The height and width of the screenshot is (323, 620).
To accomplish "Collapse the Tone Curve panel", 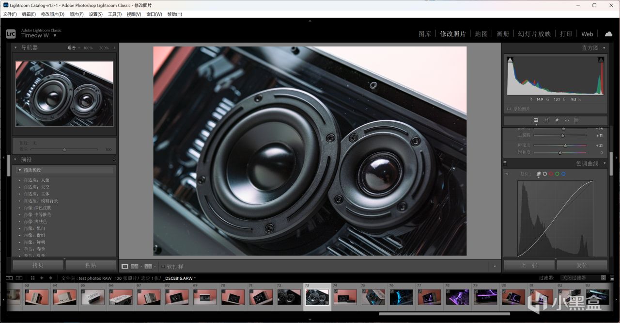I will point(604,163).
